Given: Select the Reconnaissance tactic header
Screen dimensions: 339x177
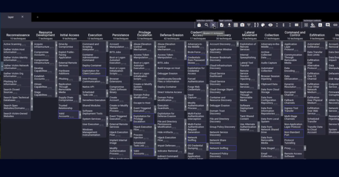Looking at the screenshot, I should (18, 35).
